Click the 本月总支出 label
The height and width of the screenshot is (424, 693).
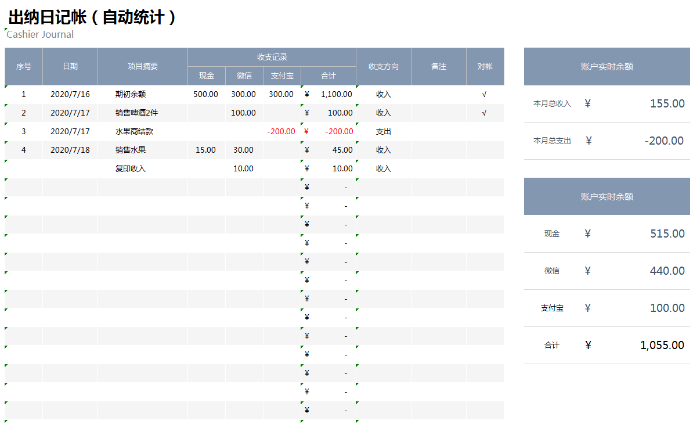552,141
